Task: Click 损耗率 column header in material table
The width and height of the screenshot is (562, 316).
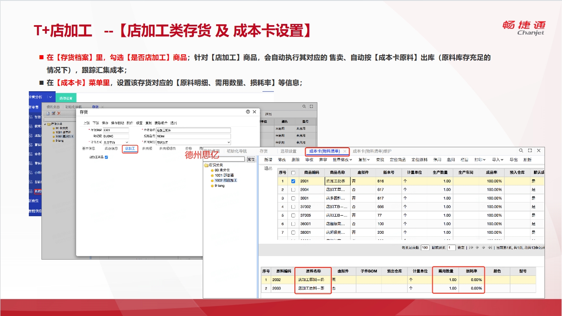Action: point(471,271)
